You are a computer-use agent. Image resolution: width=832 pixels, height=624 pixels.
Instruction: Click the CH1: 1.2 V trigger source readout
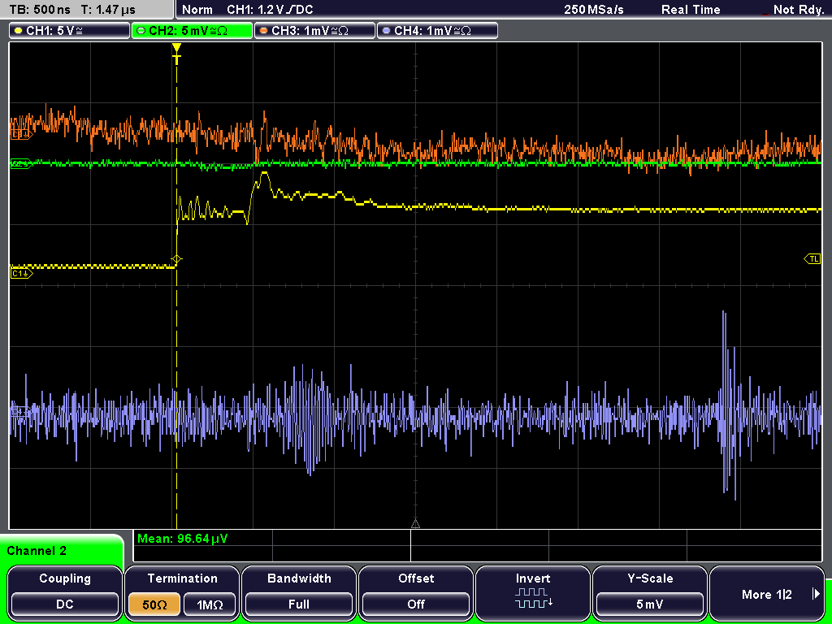tap(270, 10)
